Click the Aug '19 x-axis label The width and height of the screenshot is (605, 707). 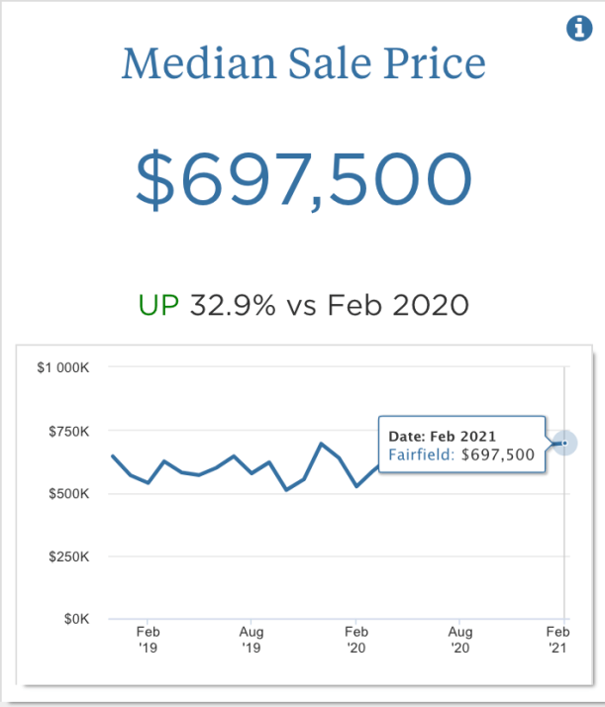[x=252, y=639]
